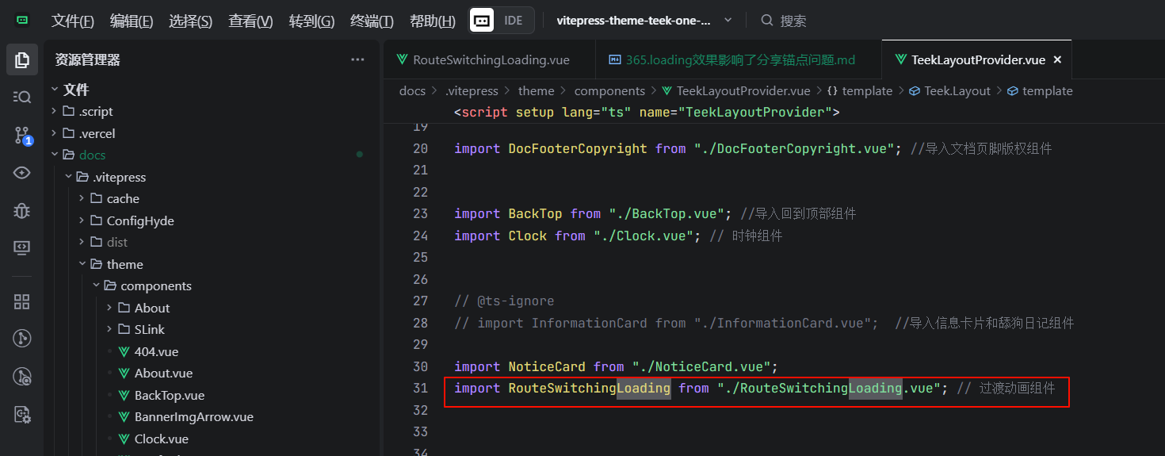The image size is (1165, 456).
Task: Click the IDE mode toggle button
Action: click(x=502, y=21)
